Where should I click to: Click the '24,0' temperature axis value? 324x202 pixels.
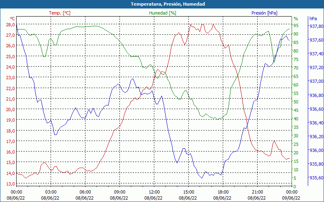[x=11, y=67]
